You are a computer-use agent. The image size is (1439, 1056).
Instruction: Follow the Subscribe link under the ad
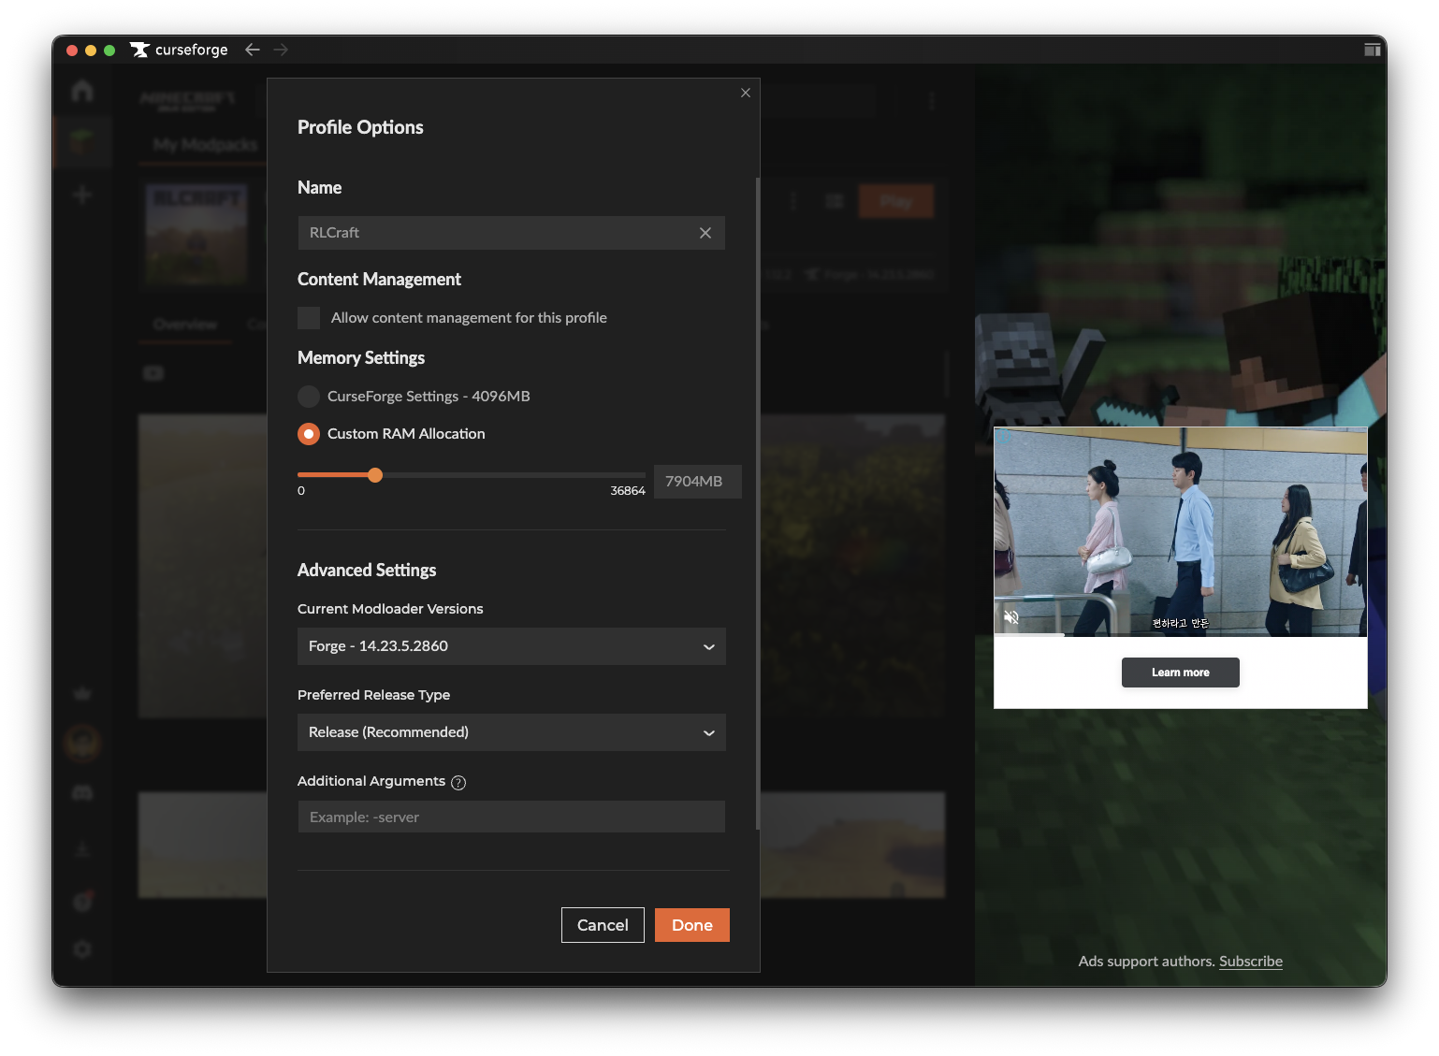point(1251,962)
